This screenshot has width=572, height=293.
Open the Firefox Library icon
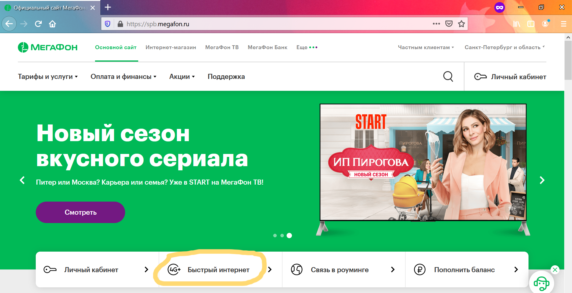coord(517,24)
